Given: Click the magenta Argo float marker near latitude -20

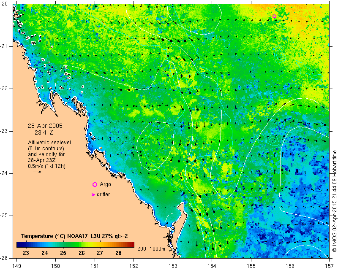Looking at the screenshot, I should [274, 16].
